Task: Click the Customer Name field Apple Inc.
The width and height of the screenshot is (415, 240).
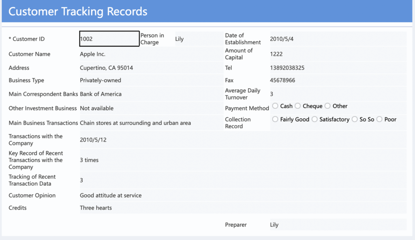Action: coord(150,54)
